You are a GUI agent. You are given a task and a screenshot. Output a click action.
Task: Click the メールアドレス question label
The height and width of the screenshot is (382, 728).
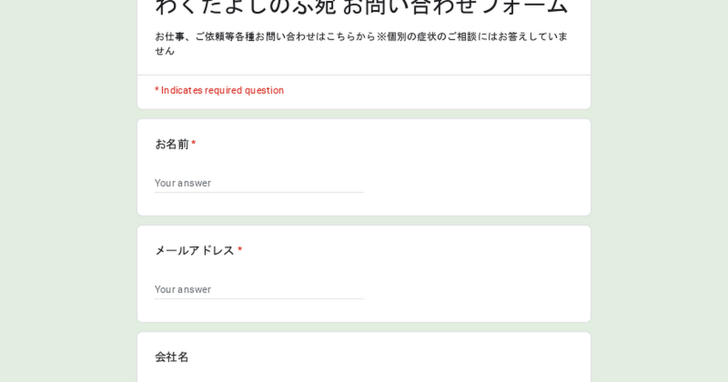[x=194, y=251]
